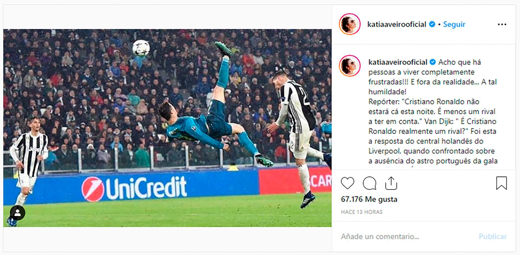
Task: View the 67.176 Me gusta likes list
Action: [369, 199]
